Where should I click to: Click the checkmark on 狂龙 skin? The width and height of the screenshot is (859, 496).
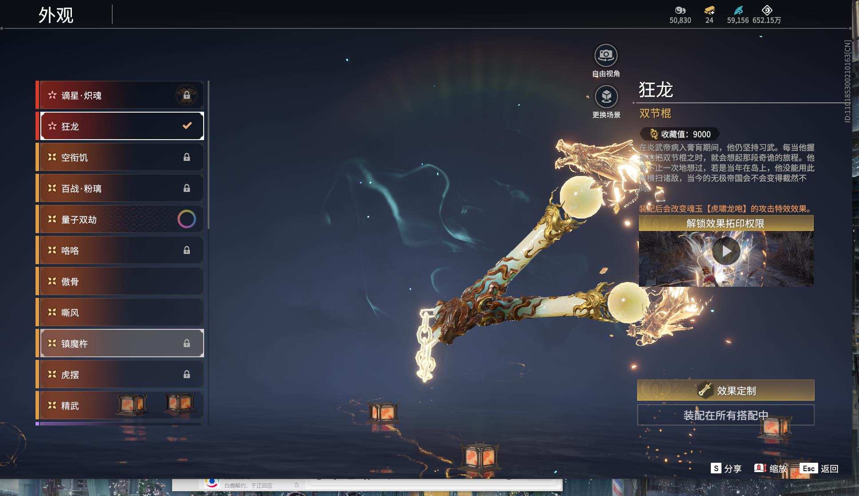click(x=187, y=126)
